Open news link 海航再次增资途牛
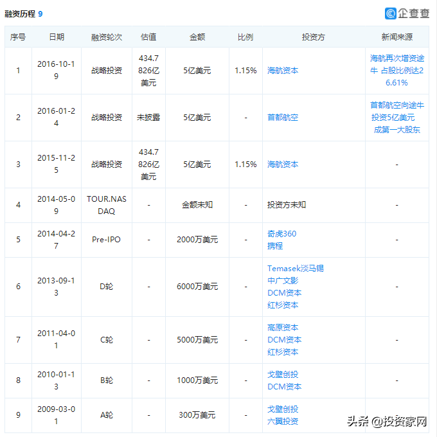The image size is (437, 437). click(397, 71)
